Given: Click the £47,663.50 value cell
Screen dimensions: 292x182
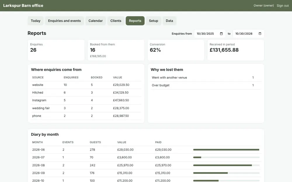Looking at the screenshot, I should (x=121, y=100).
